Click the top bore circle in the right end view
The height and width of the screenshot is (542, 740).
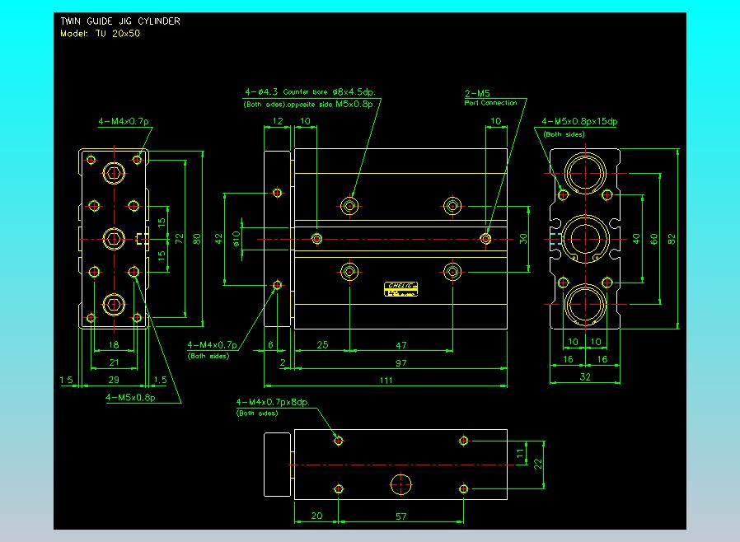click(x=584, y=174)
